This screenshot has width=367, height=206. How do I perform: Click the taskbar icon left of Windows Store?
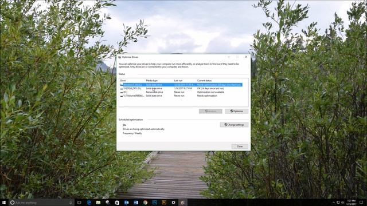(108, 203)
